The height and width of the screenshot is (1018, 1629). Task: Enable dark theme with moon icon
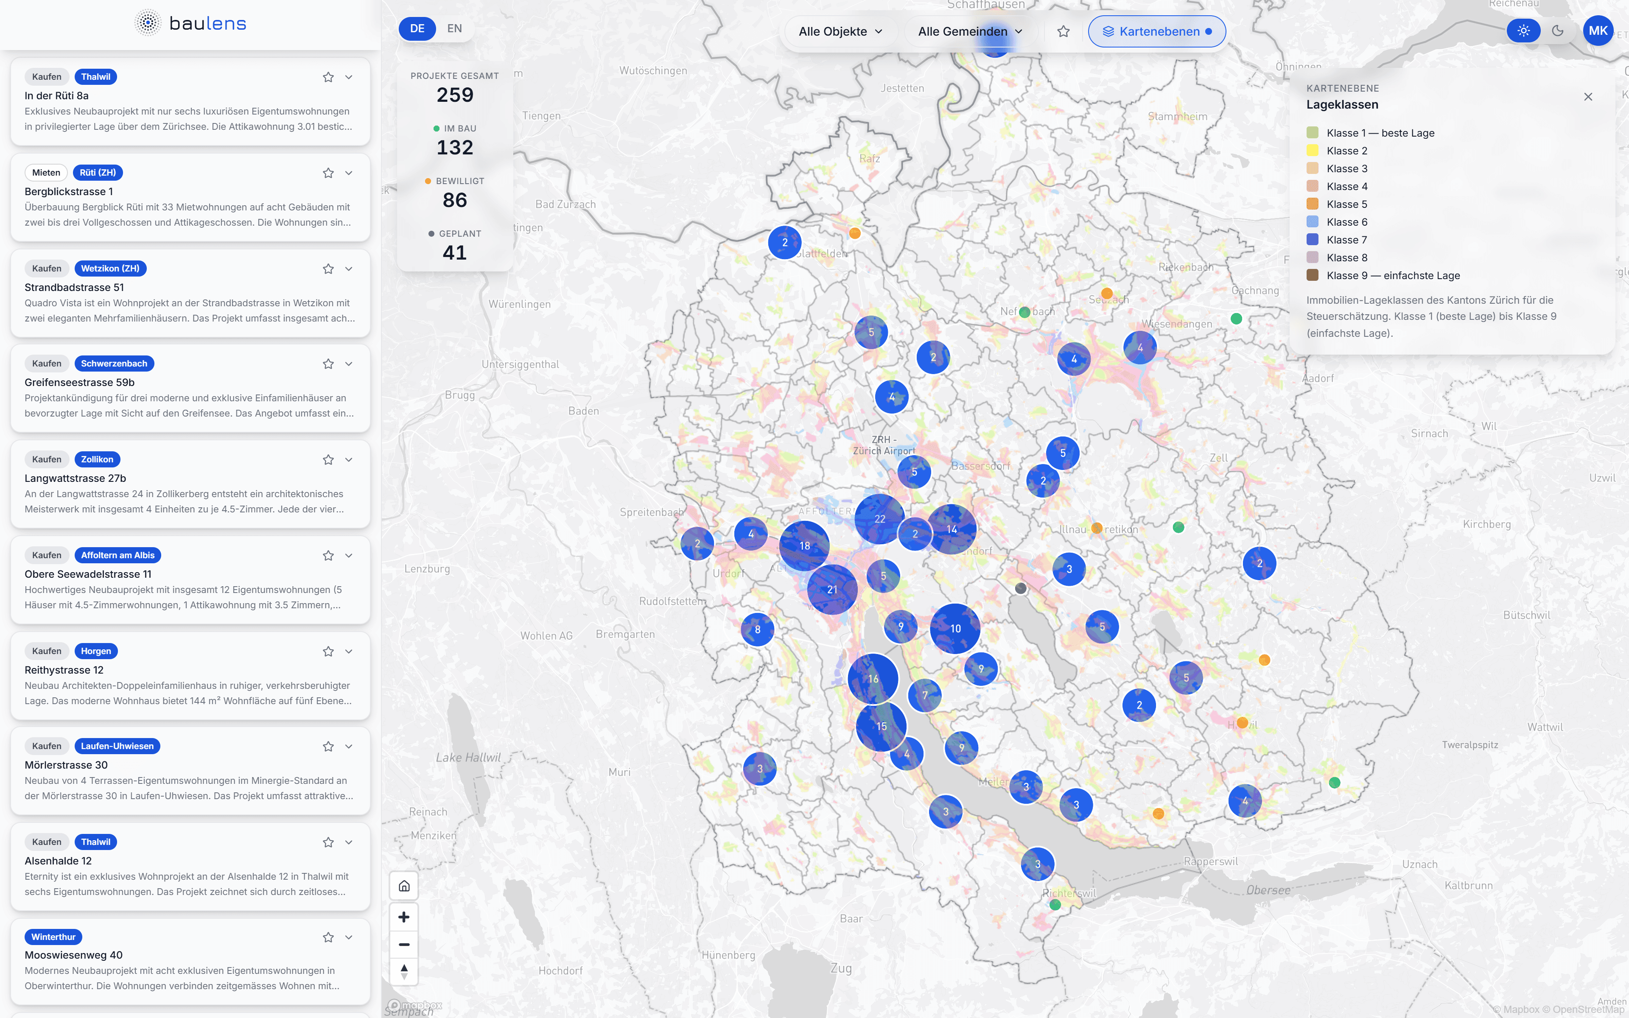tap(1558, 31)
